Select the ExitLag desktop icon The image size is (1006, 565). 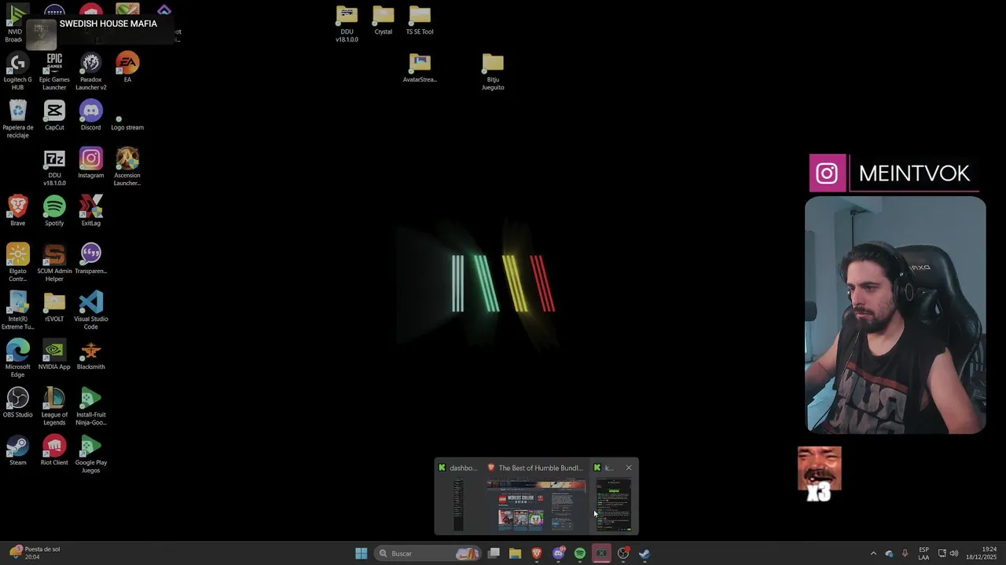click(x=90, y=211)
